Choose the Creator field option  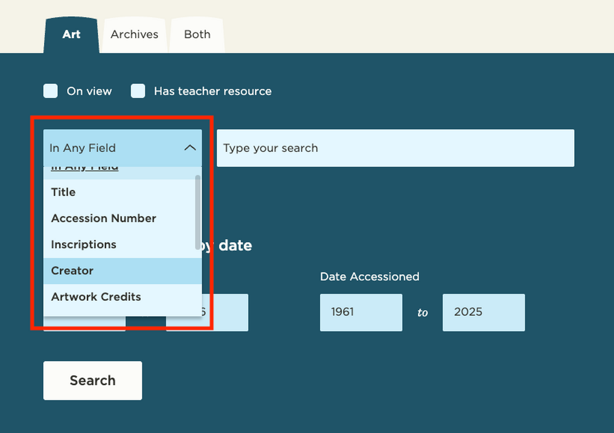click(72, 270)
